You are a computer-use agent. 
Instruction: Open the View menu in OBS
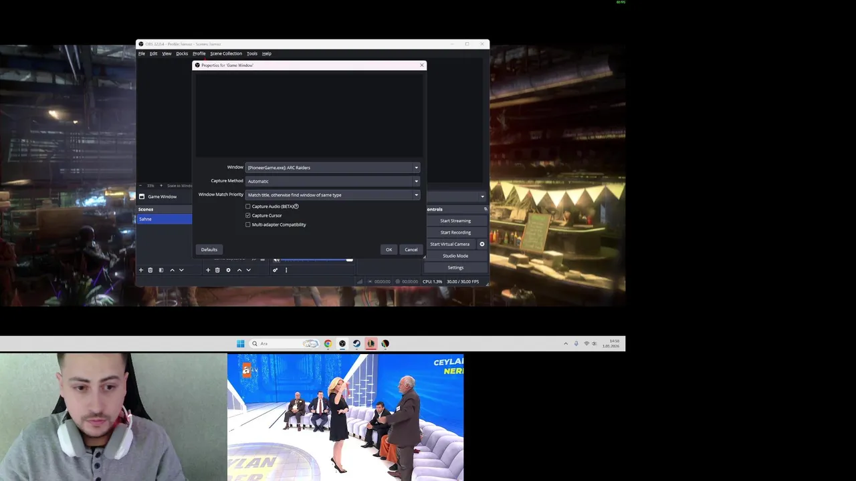(167, 53)
